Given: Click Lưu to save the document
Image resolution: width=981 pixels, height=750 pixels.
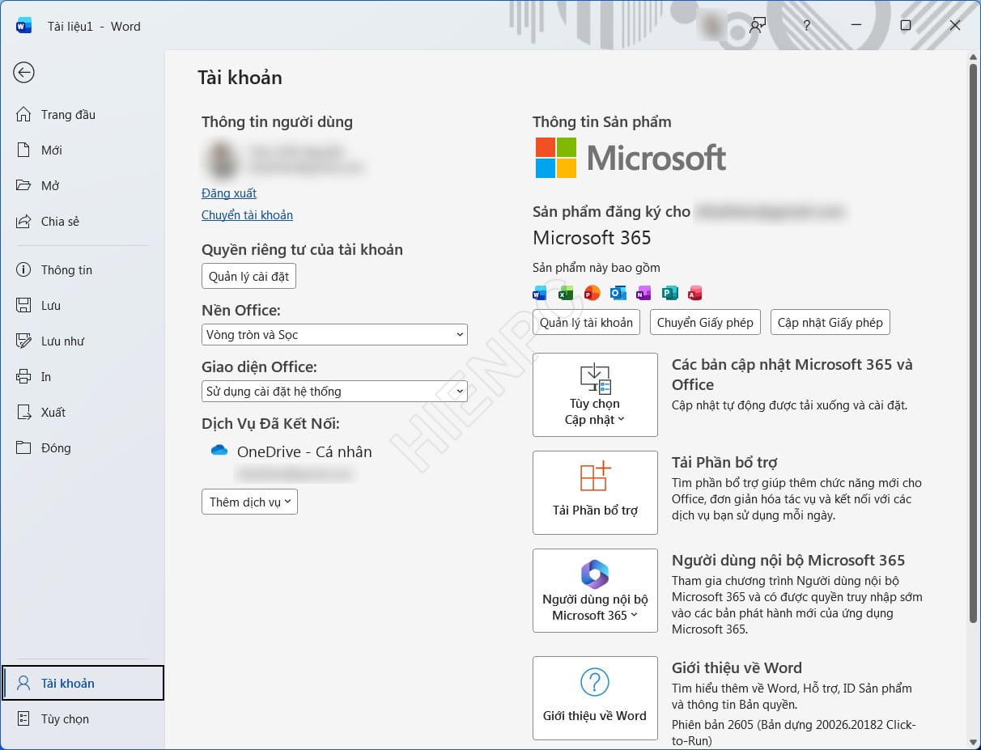Looking at the screenshot, I should point(82,305).
